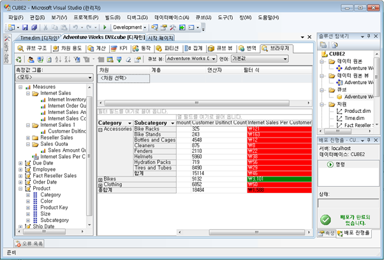Open the 계산 calculations tab
Image resolution: width=384 pixels, height=260 pixels.
coord(97,48)
